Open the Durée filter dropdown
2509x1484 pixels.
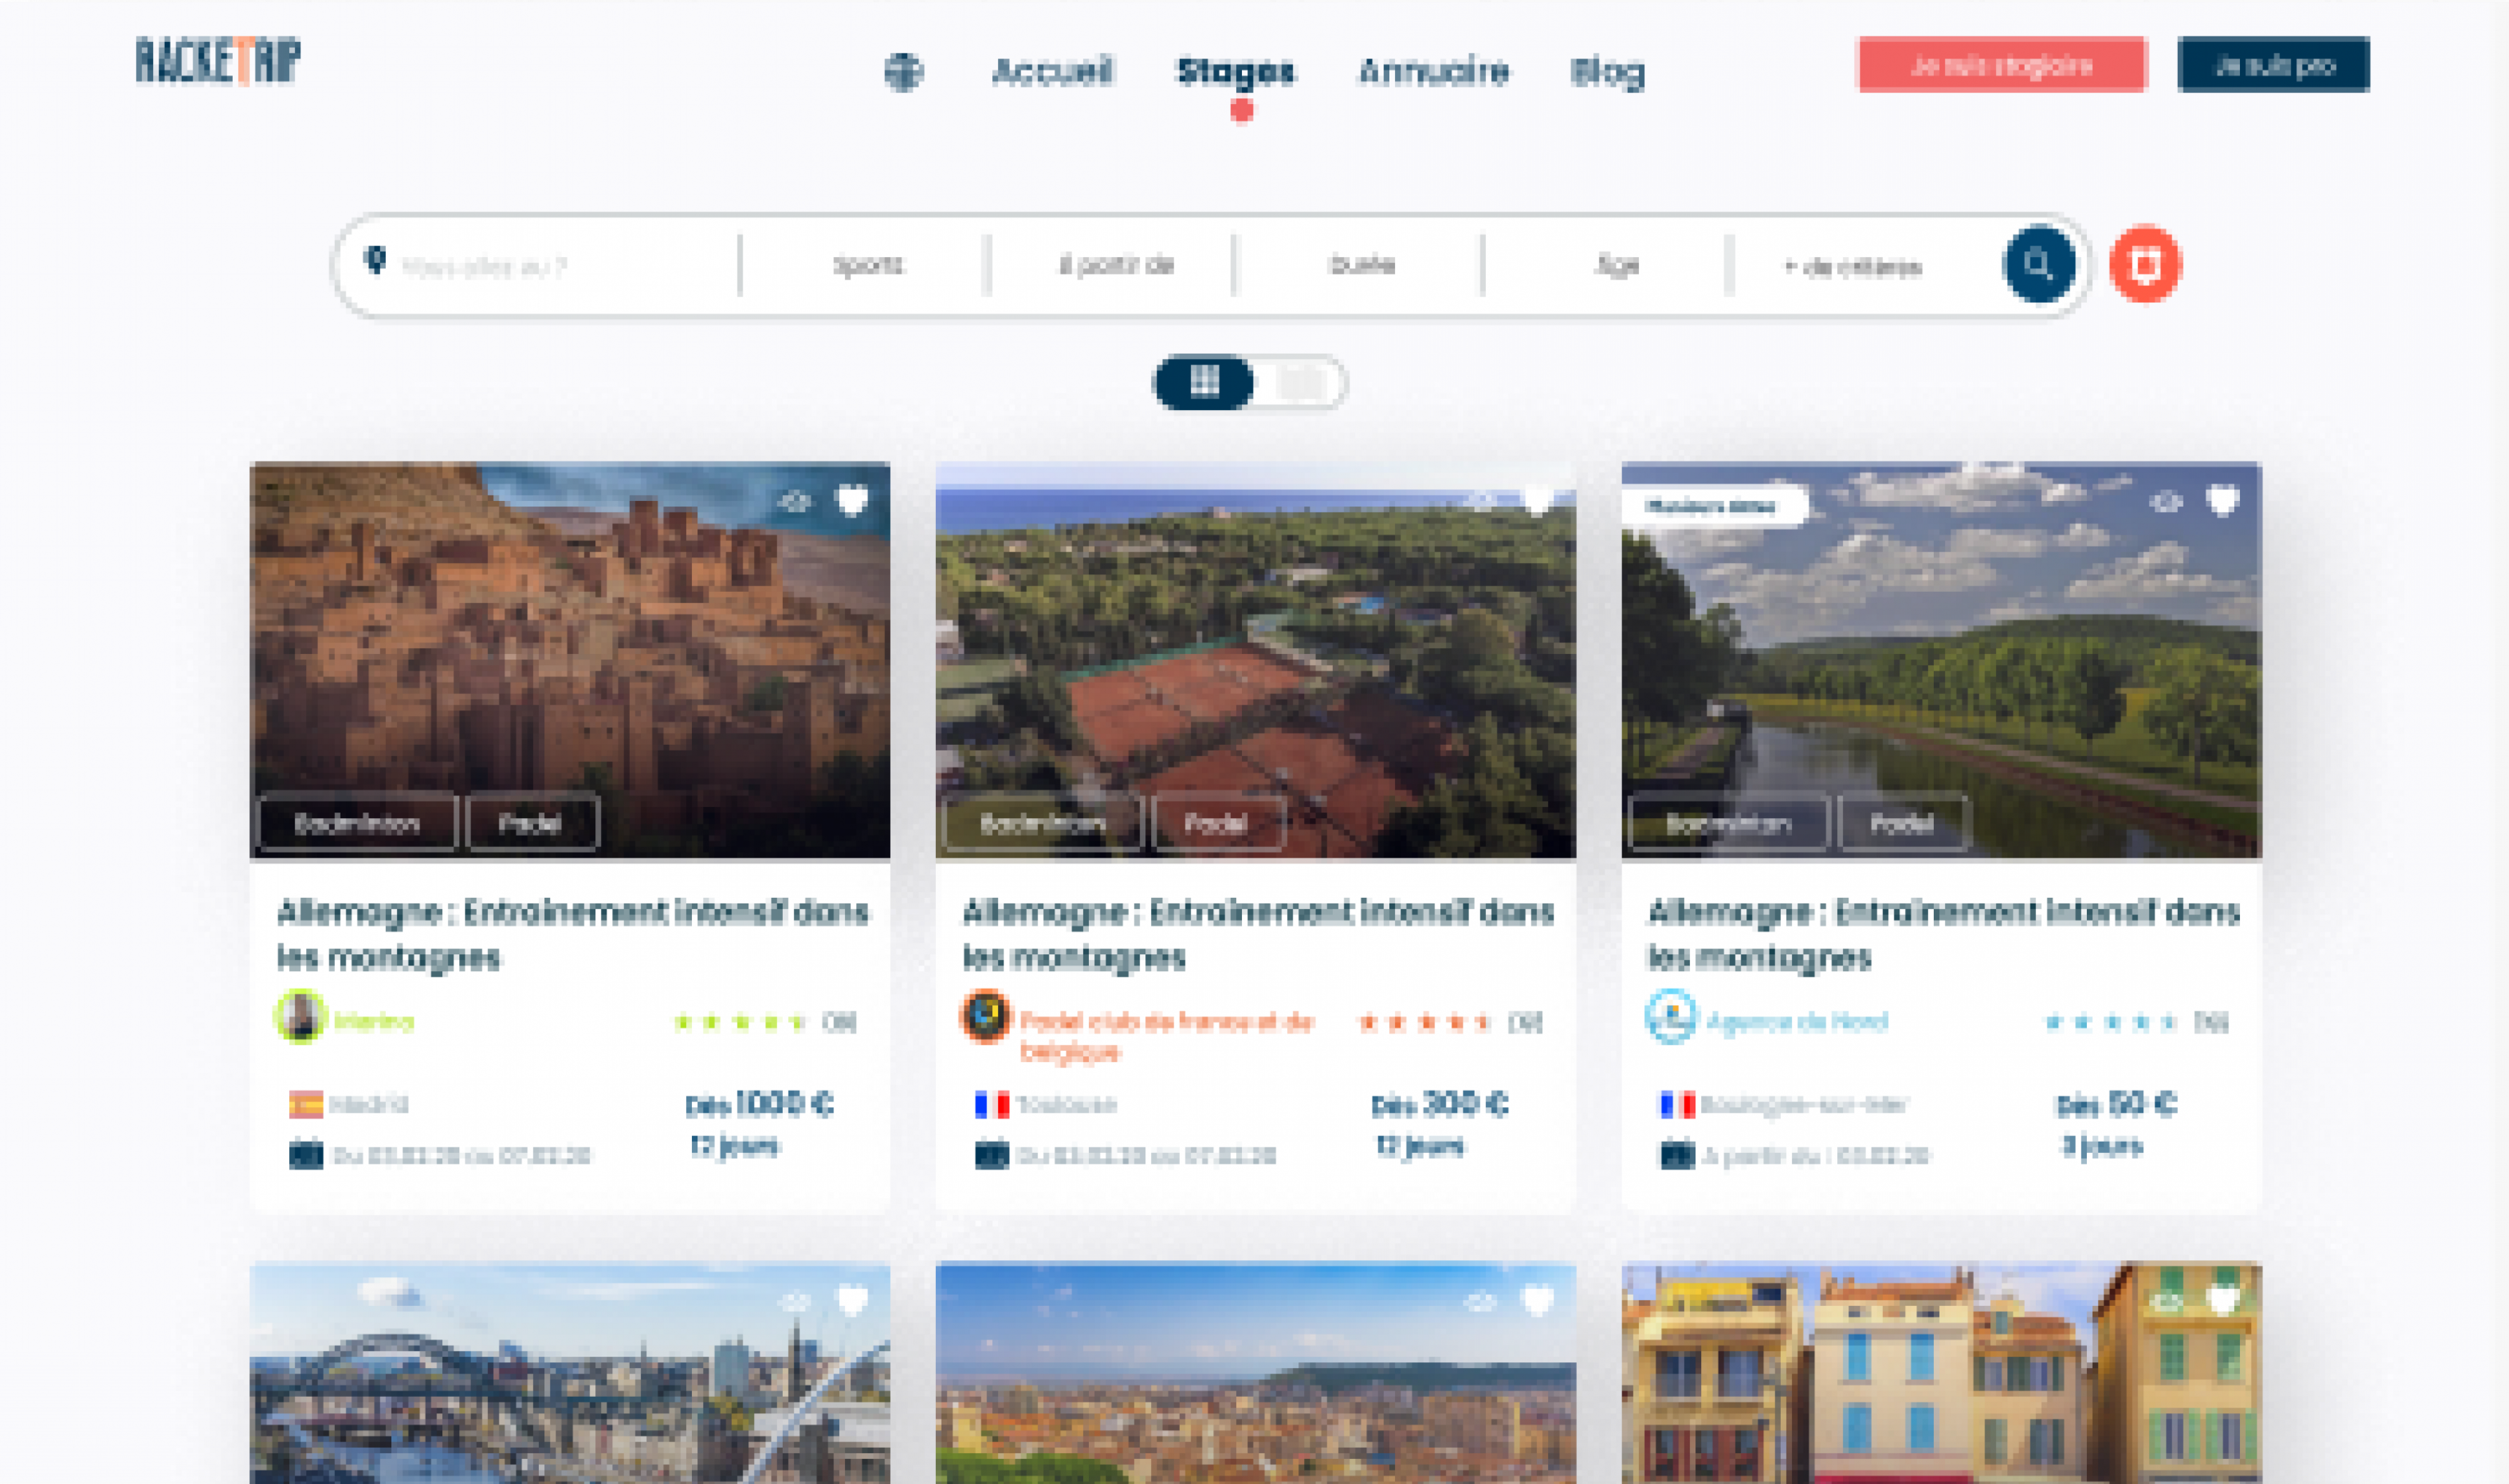[x=1362, y=265]
